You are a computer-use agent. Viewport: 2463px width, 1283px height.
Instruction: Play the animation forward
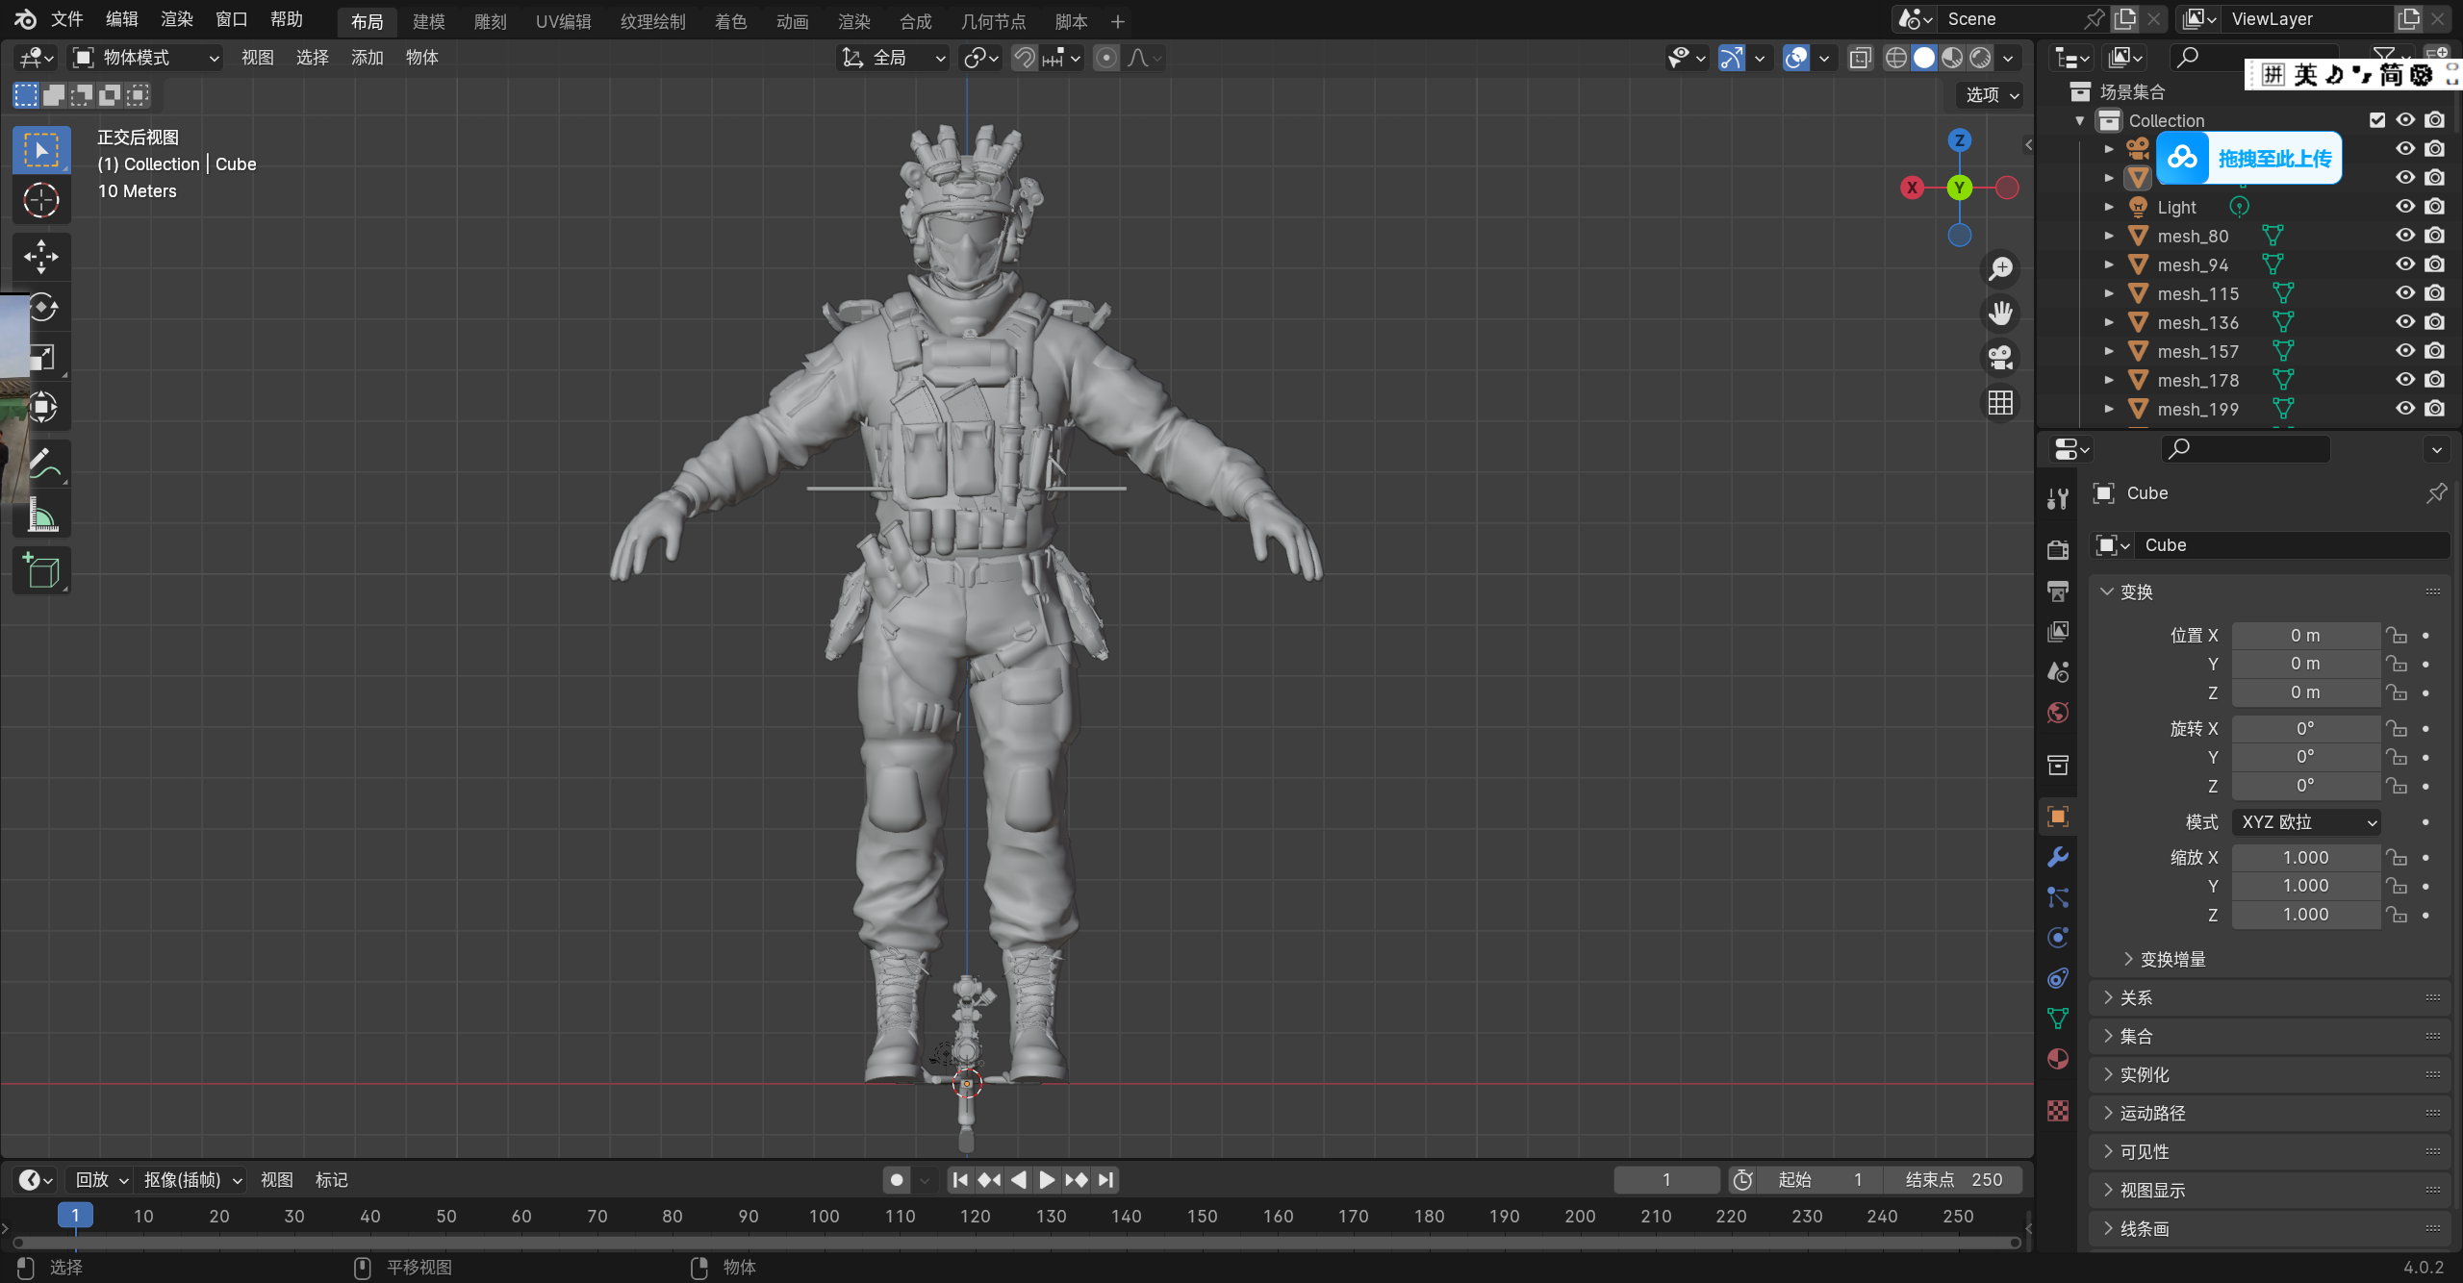point(1047,1179)
